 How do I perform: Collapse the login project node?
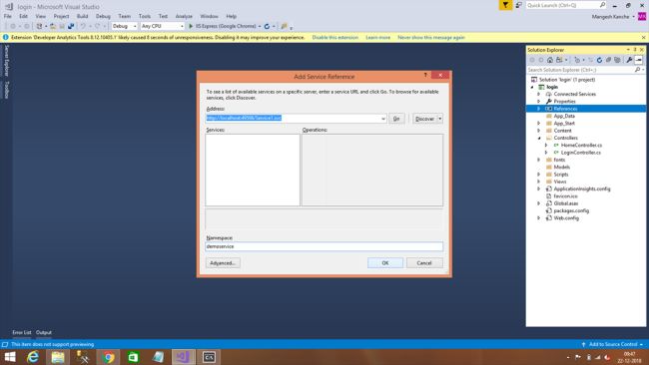[x=532, y=87]
